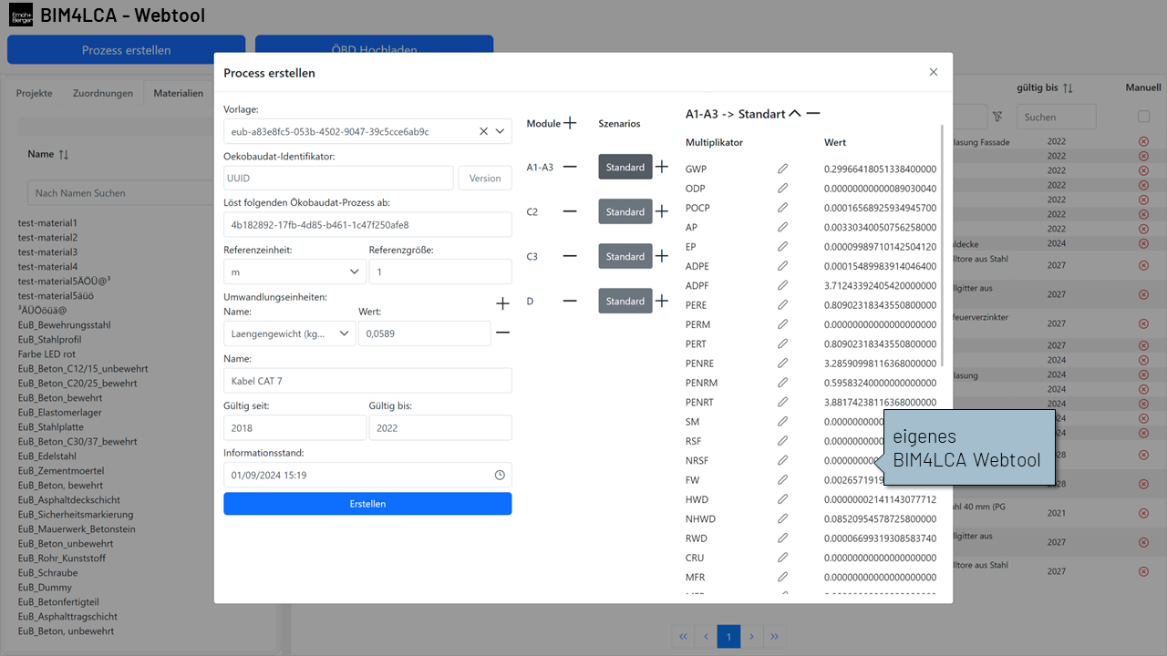Switch to the Zuordnungen tab
Image resolution: width=1167 pixels, height=656 pixels.
click(x=103, y=93)
